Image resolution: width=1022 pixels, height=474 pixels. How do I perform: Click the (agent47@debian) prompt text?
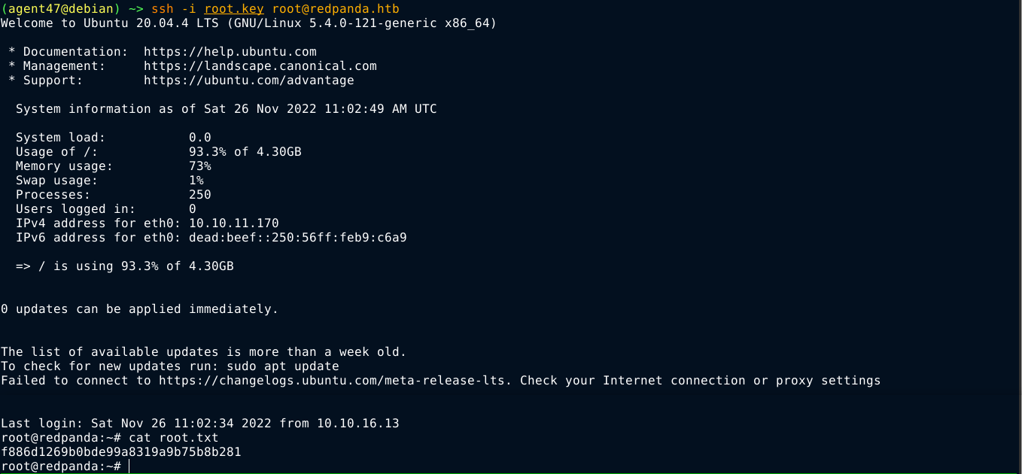60,9
